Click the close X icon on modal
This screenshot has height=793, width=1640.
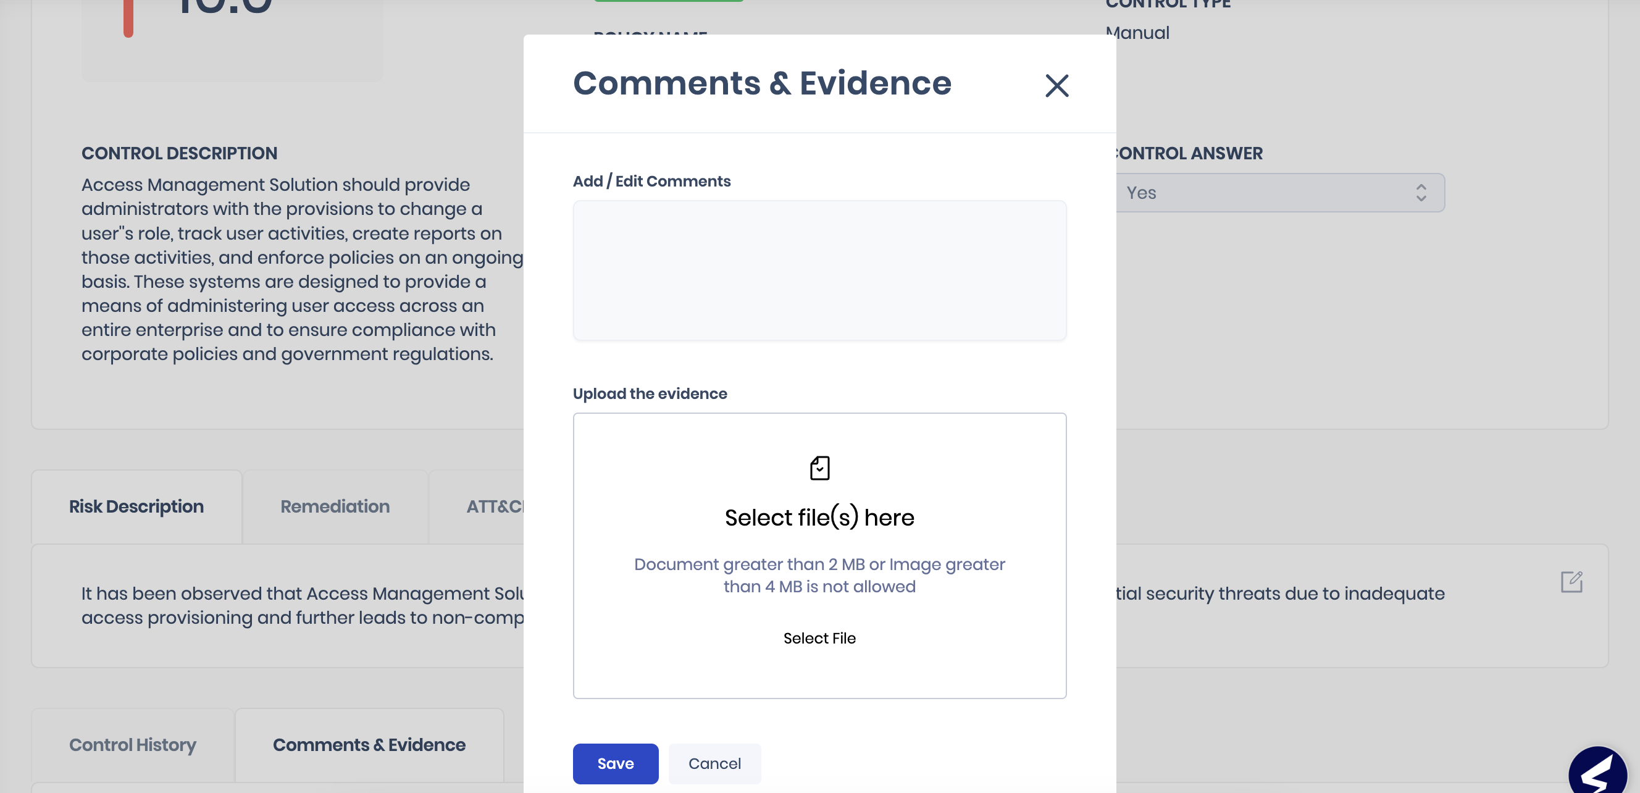[1058, 85]
